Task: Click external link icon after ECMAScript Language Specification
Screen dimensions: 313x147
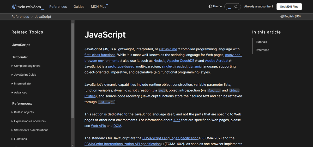Action: 200,138
